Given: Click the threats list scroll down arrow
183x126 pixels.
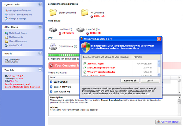Looking at the screenshot, I should (x=179, y=92).
